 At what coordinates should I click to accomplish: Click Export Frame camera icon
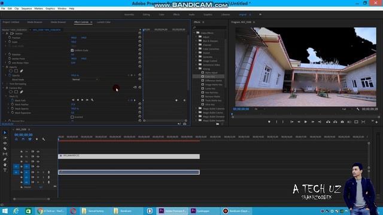pyautogui.click(x=342, y=122)
